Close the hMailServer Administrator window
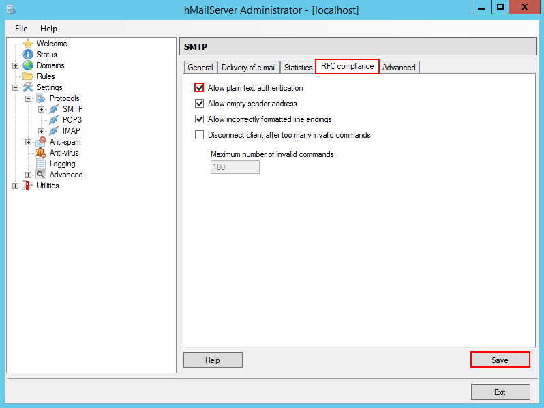This screenshot has height=408, width=544. 525,7
